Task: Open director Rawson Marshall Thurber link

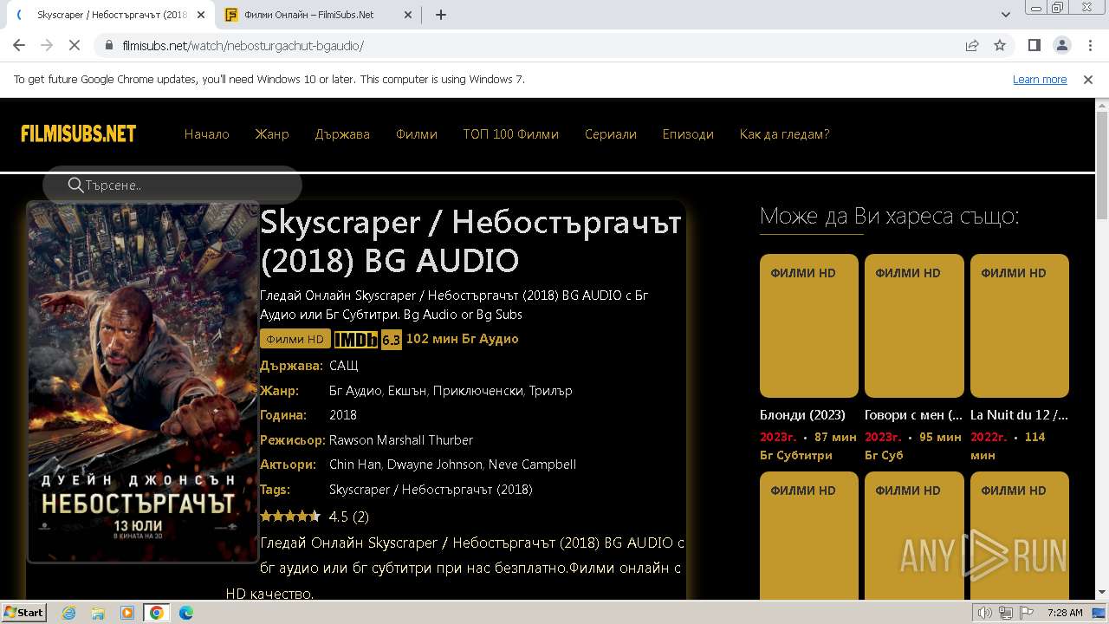Action: tap(401, 440)
